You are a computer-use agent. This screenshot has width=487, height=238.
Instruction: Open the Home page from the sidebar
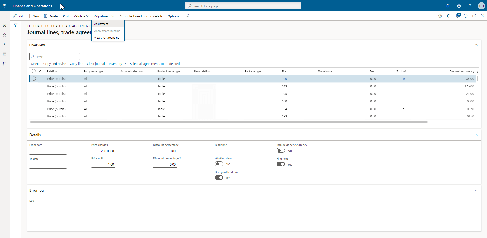pos(4,25)
